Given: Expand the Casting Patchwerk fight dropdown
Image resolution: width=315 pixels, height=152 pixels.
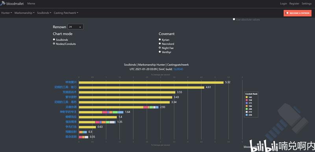Looking at the screenshot, I should 66,13.
